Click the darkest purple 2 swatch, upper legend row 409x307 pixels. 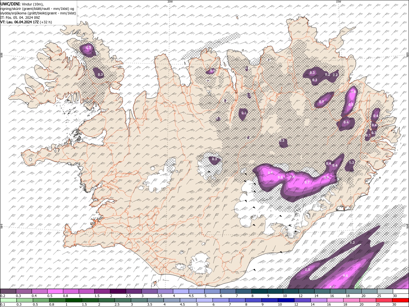[118, 291]
